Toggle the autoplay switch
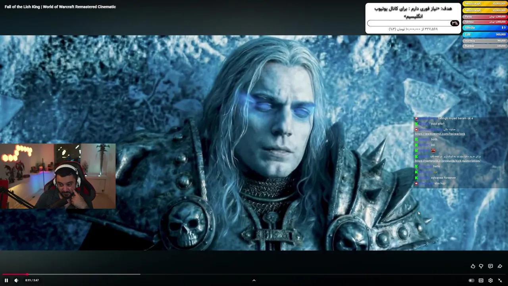This screenshot has width=508, height=286. [471, 280]
